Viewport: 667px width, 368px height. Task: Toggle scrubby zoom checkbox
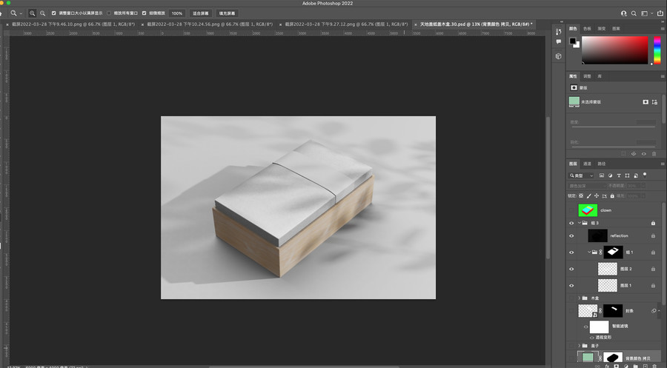point(145,13)
